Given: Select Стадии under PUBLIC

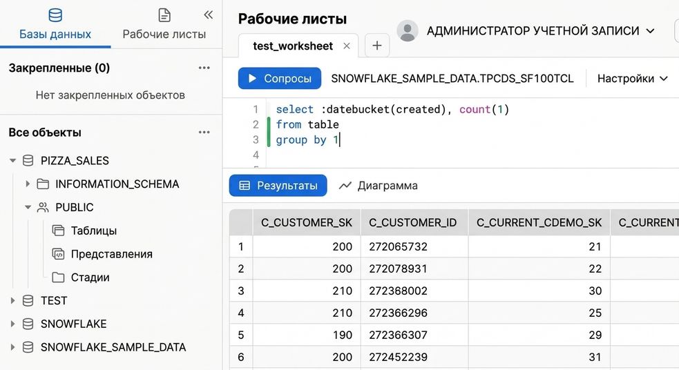Looking at the screenshot, I should point(90,277).
